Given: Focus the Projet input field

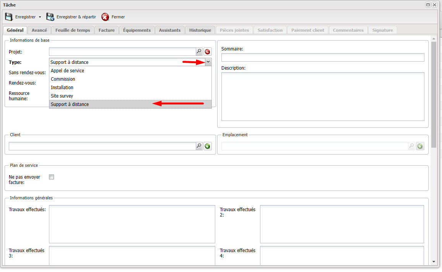Looking at the screenshot, I should pyautogui.click(x=122, y=52).
